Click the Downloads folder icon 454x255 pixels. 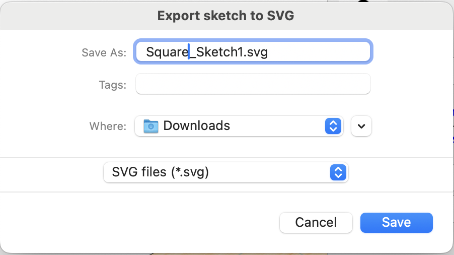(x=151, y=126)
